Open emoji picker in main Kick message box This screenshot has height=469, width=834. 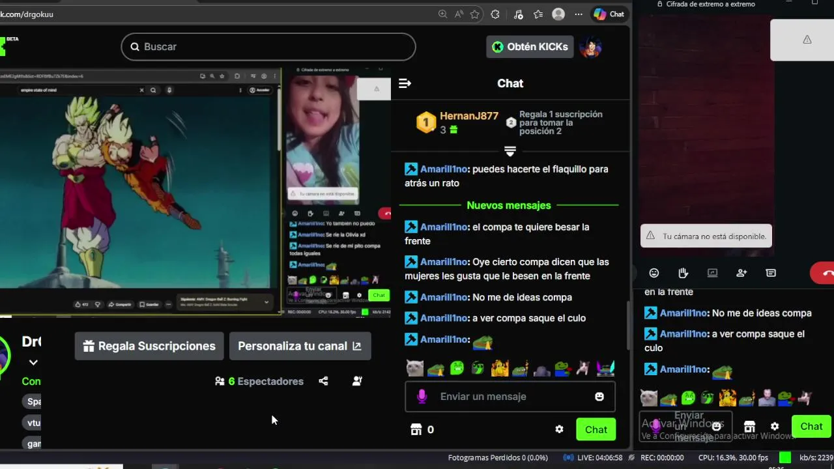pos(599,396)
